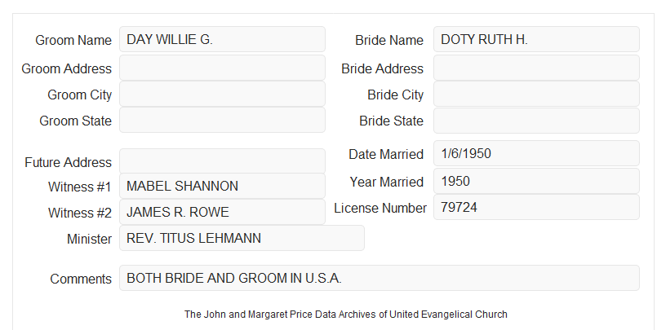Click the Comments field

380,278
